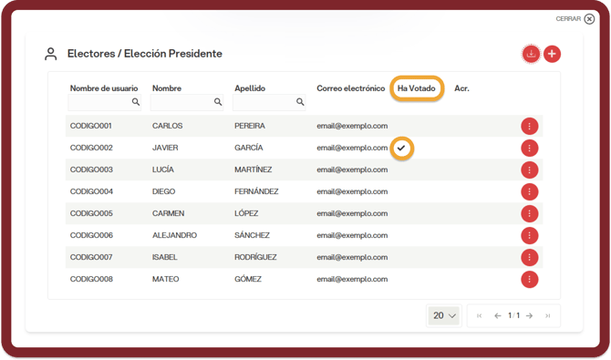Click name ISABEL in table

click(165, 257)
